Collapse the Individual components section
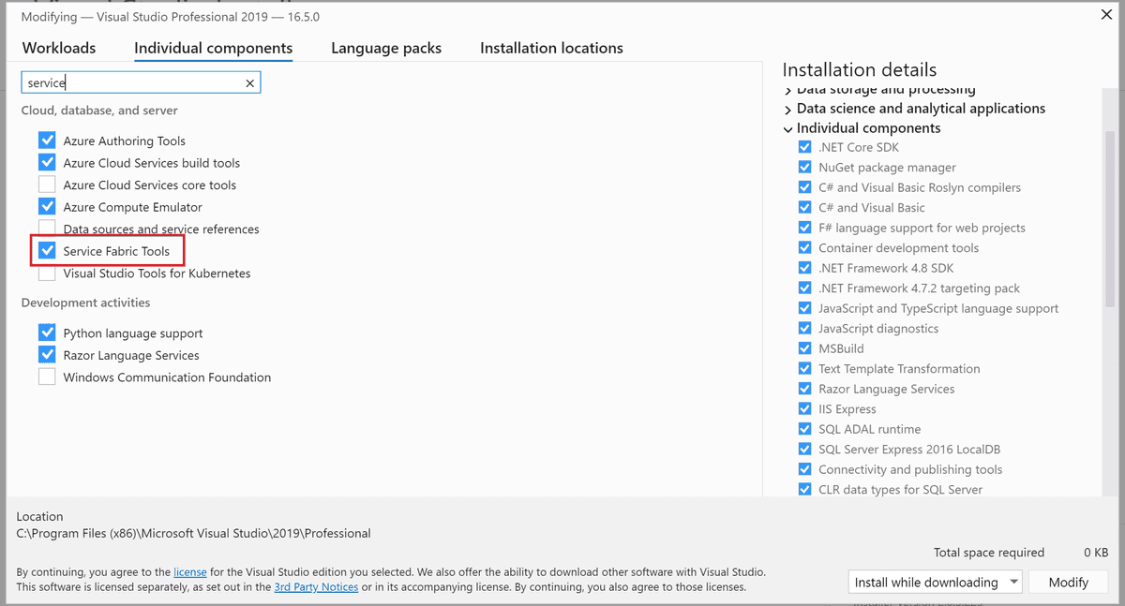The width and height of the screenshot is (1125, 606). [787, 128]
